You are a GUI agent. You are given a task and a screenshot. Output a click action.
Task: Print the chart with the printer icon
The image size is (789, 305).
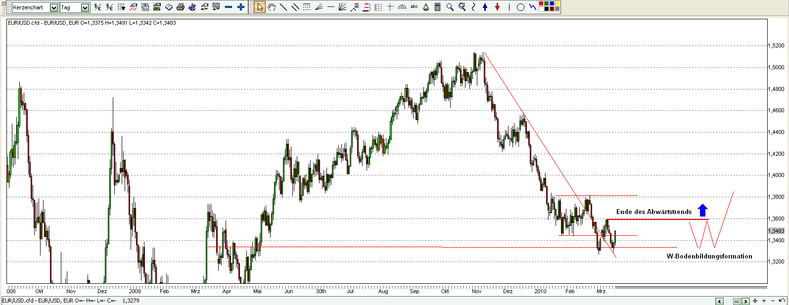180,7
